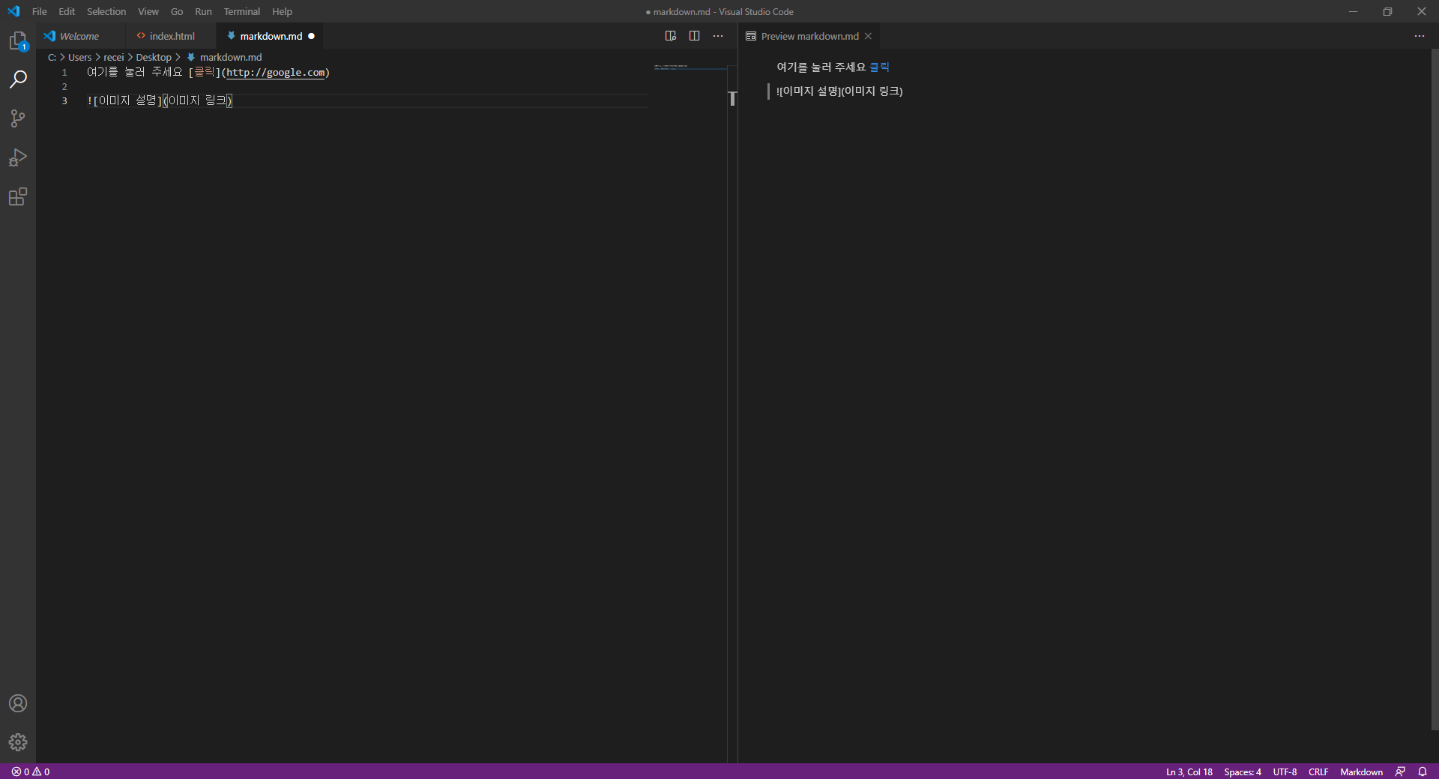The image size is (1439, 779).
Task: Click unsaved dot on markdown.md tab
Action: point(312,36)
